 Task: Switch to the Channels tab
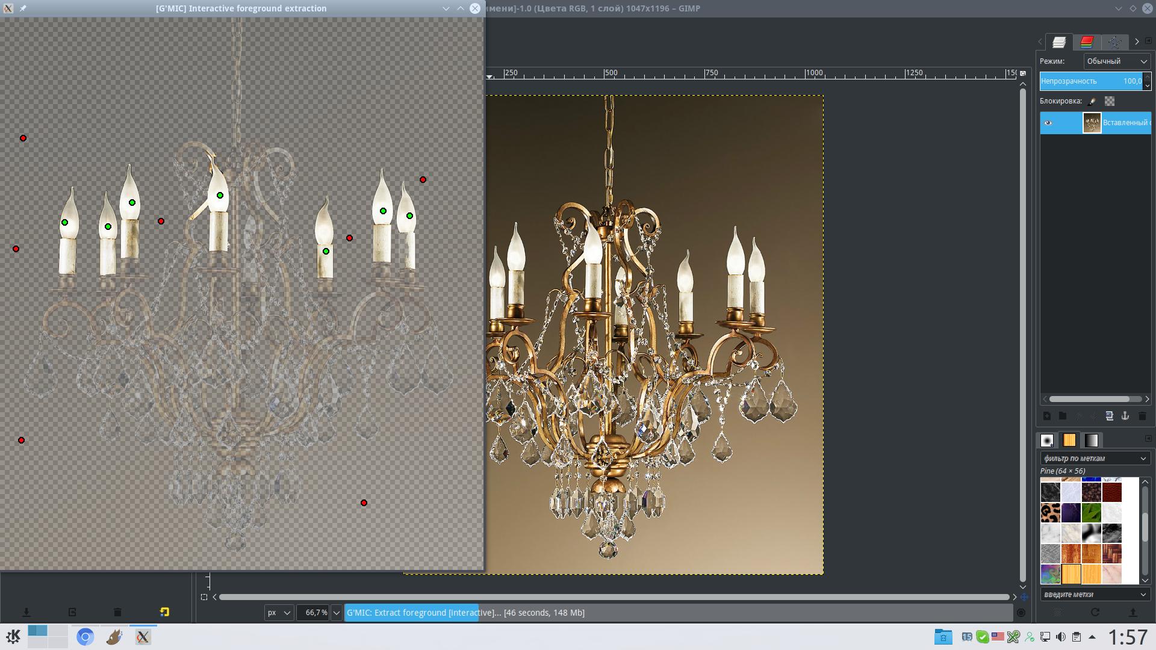[1087, 42]
